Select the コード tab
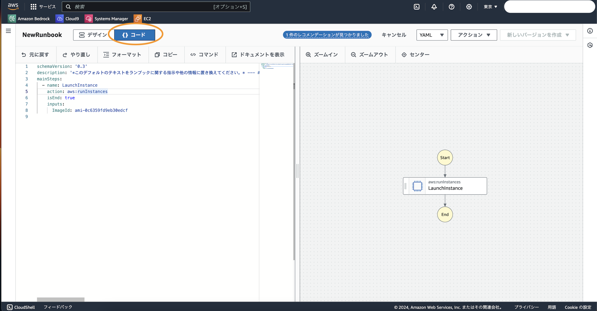The image size is (597, 311). (x=134, y=35)
